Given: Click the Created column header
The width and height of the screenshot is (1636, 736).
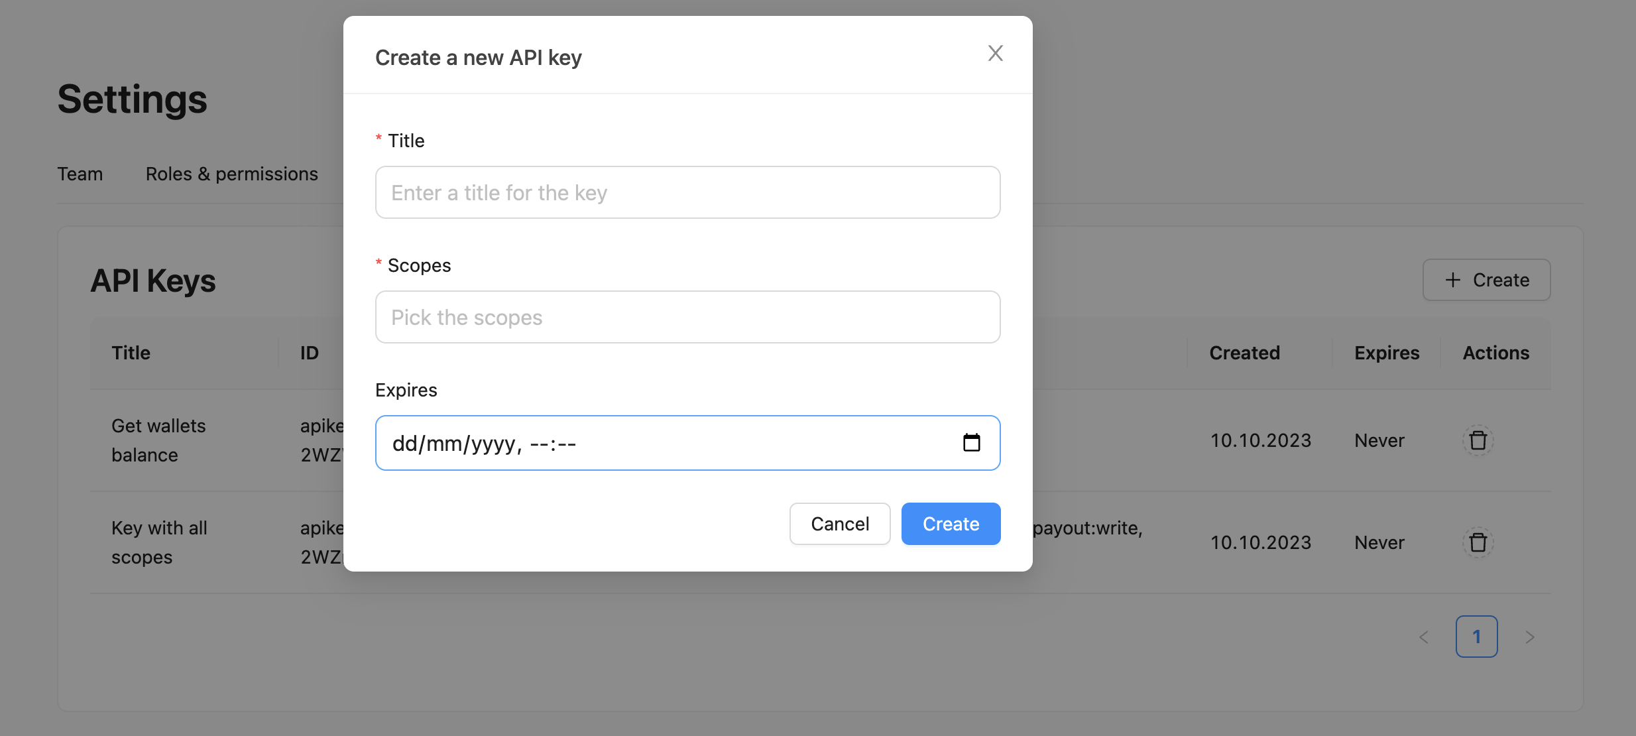Looking at the screenshot, I should click(x=1243, y=352).
